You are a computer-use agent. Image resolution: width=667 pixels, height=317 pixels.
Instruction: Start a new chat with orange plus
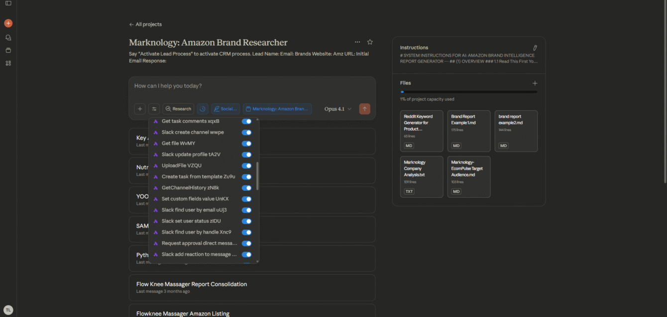[x=8, y=23]
